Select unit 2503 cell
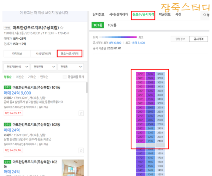This screenshot has height=176, width=212. tap(160, 124)
